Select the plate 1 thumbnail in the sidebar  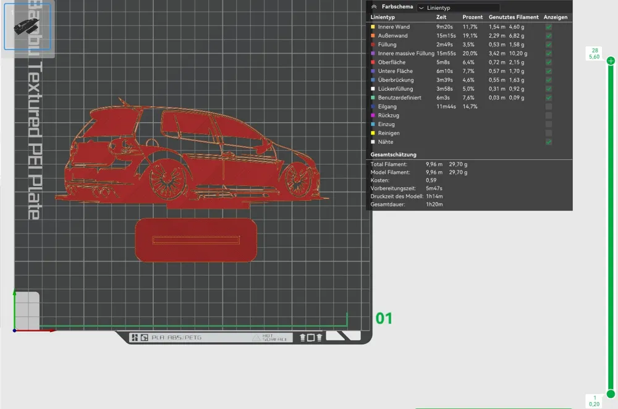coord(28,26)
